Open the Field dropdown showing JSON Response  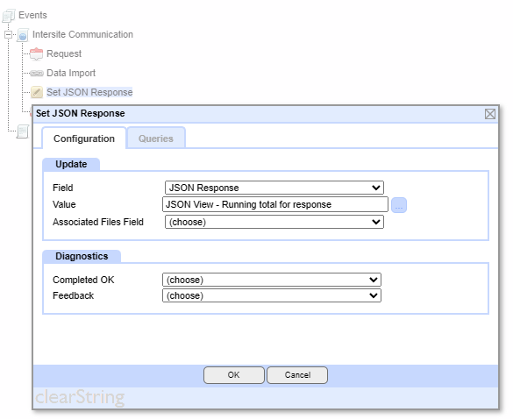point(274,188)
